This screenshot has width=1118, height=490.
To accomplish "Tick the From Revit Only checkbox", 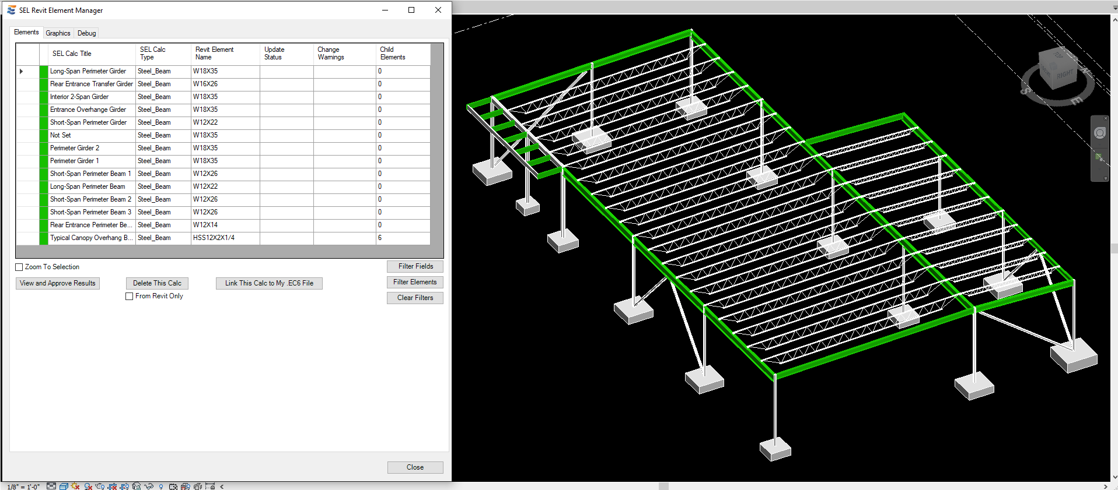I will [130, 296].
